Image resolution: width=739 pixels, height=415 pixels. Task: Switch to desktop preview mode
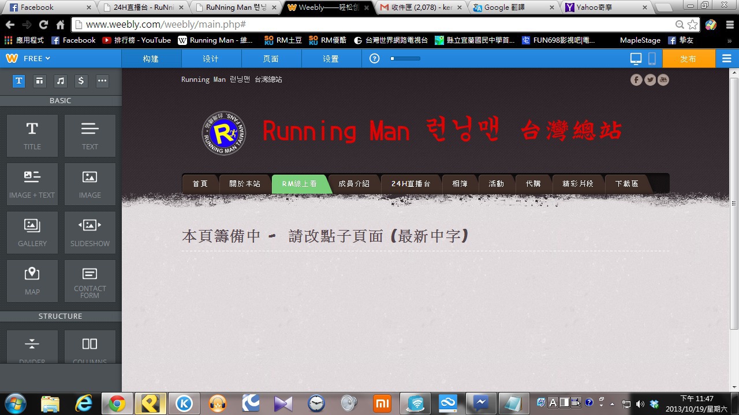point(636,59)
